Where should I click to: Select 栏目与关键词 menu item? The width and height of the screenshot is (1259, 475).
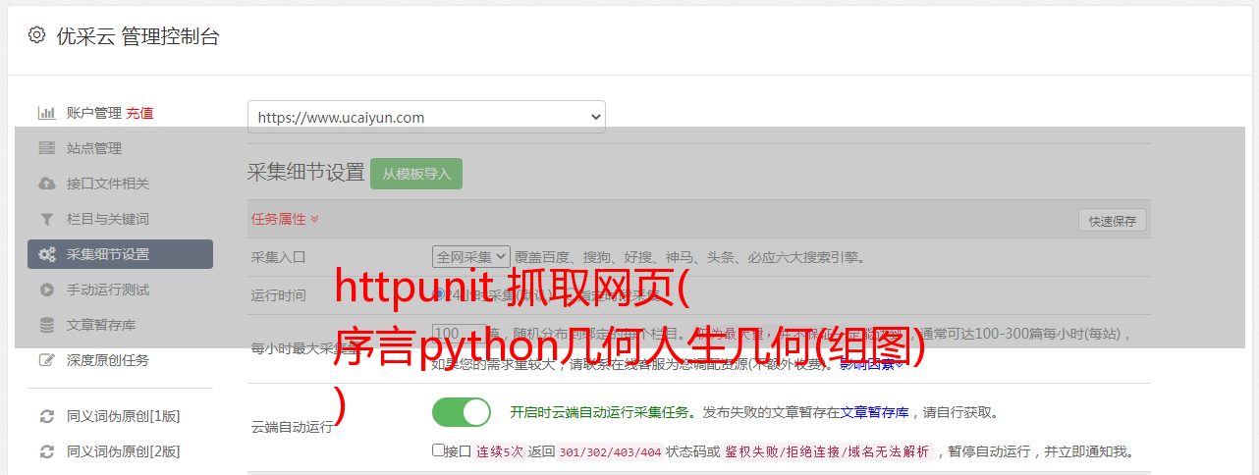tap(108, 219)
